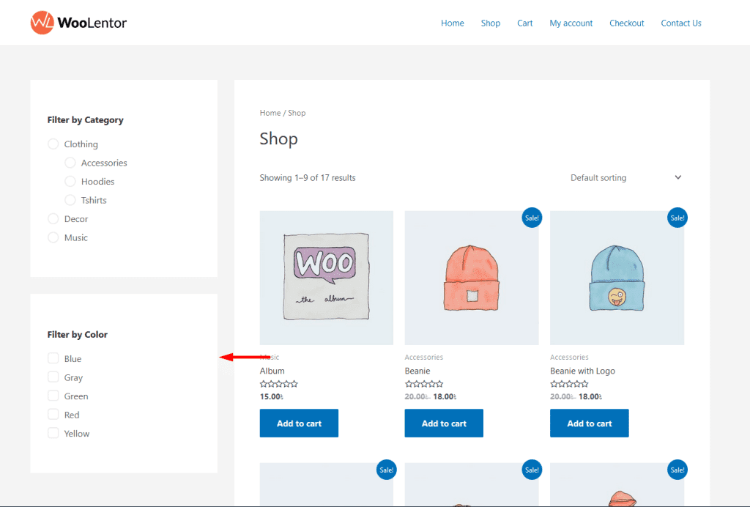
Task: Open Contact Us in navigation
Action: 680,23
